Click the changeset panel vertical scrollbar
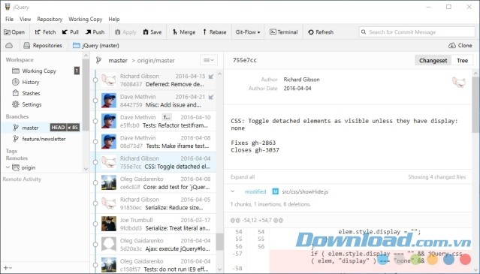 [475, 104]
